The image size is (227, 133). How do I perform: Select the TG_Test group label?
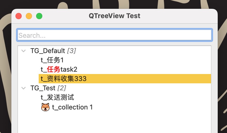43,88
